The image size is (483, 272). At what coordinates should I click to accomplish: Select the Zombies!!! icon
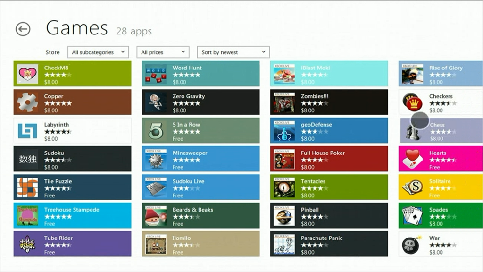pyautogui.click(x=284, y=102)
